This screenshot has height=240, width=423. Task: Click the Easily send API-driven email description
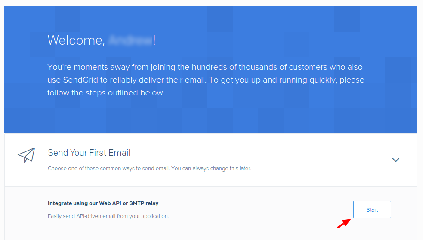(108, 216)
